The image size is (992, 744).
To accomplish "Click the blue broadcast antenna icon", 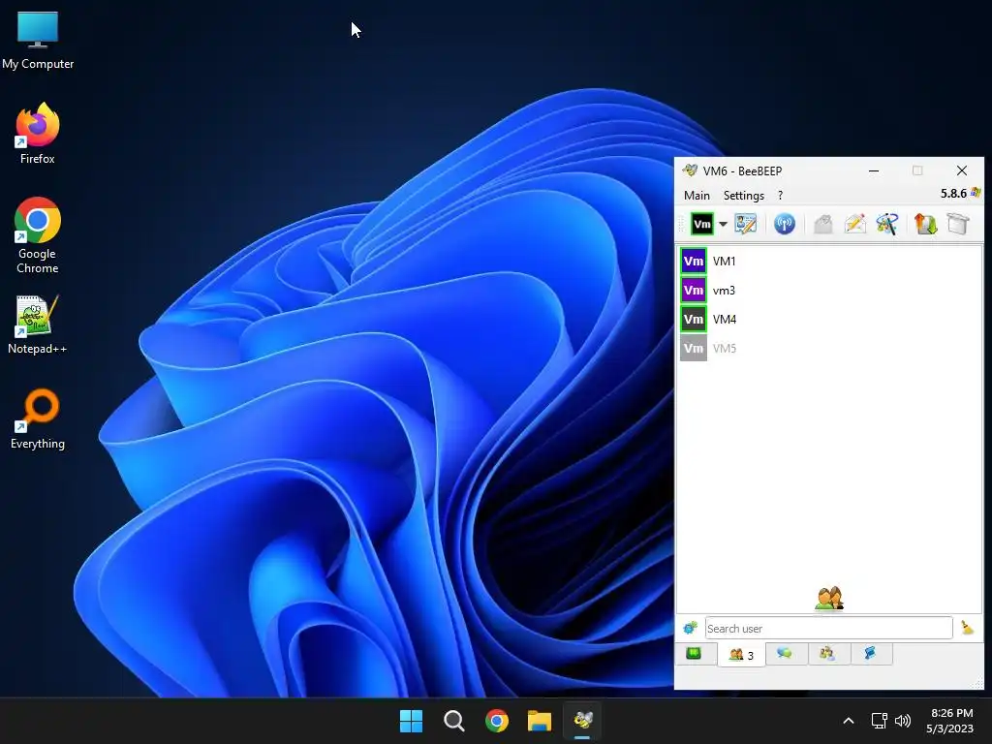I will [785, 224].
